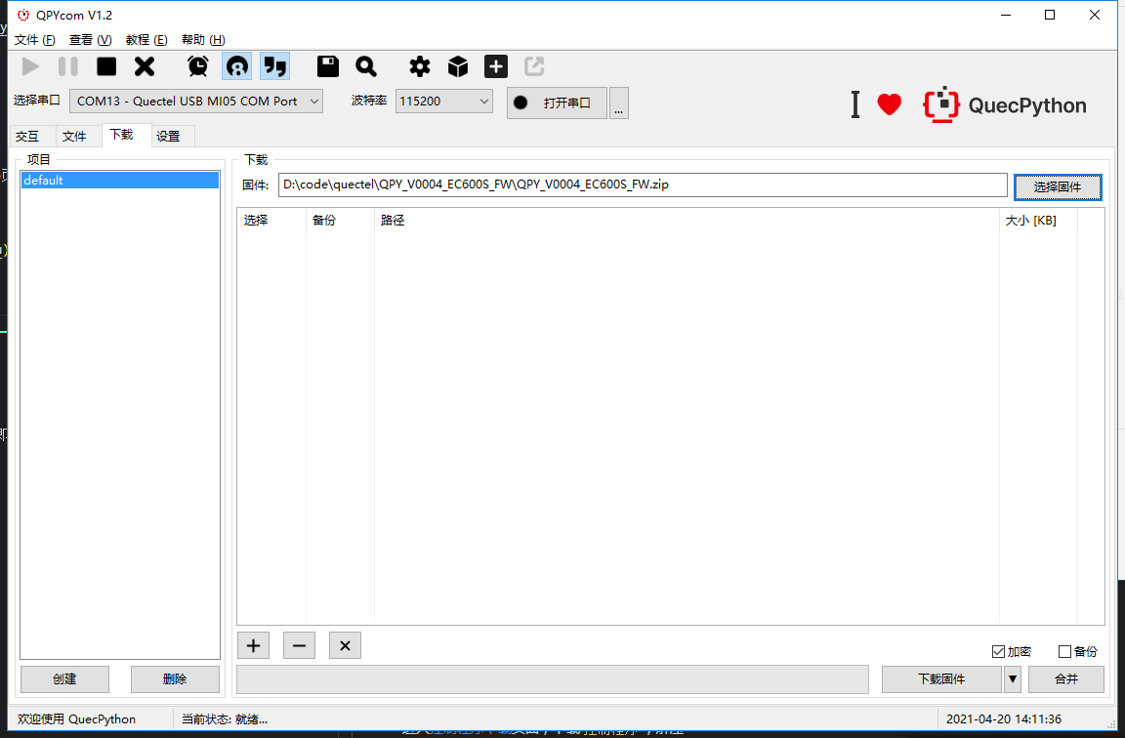Open the search tool via magnifier icon
This screenshot has width=1125, height=738.
(x=365, y=65)
